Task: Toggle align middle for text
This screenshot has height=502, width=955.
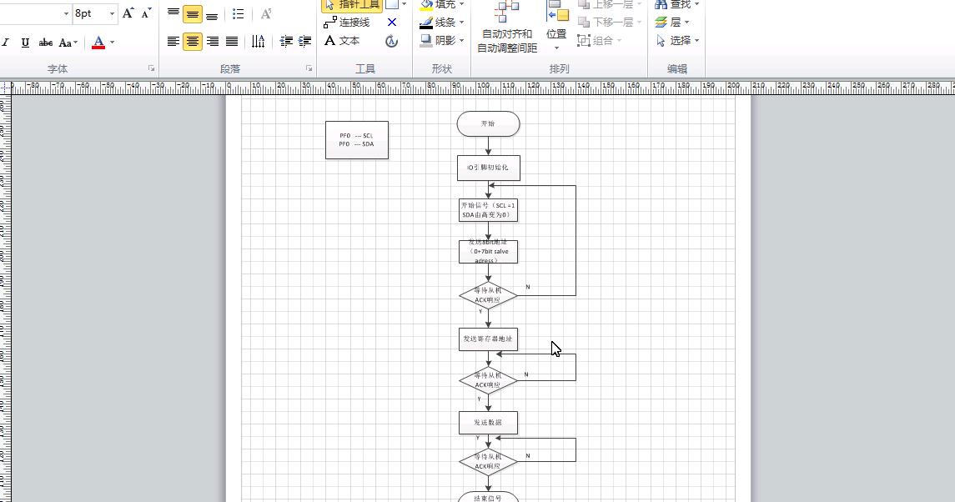Action: (193, 14)
